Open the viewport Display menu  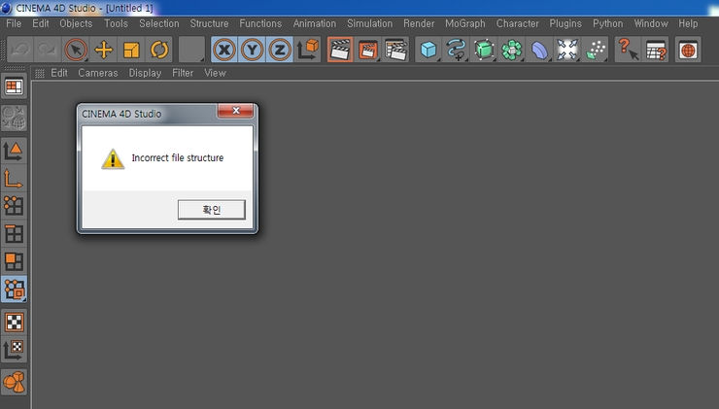pyautogui.click(x=145, y=73)
